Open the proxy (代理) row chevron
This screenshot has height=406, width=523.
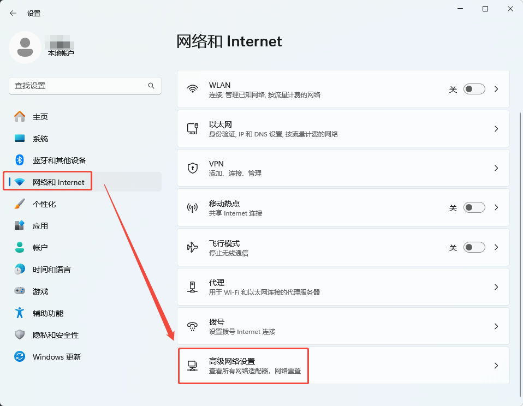(x=496, y=287)
